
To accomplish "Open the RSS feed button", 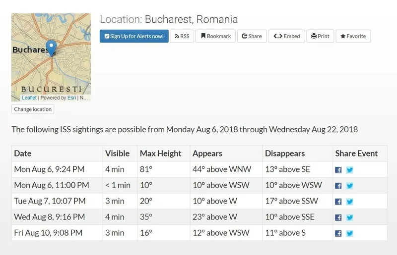I will (x=182, y=36).
